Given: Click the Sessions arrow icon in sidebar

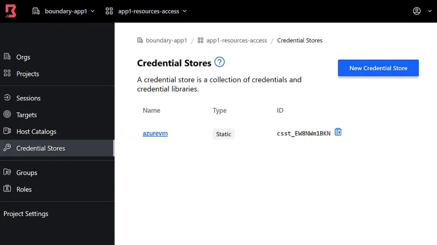Looking at the screenshot, I should tap(7, 98).
